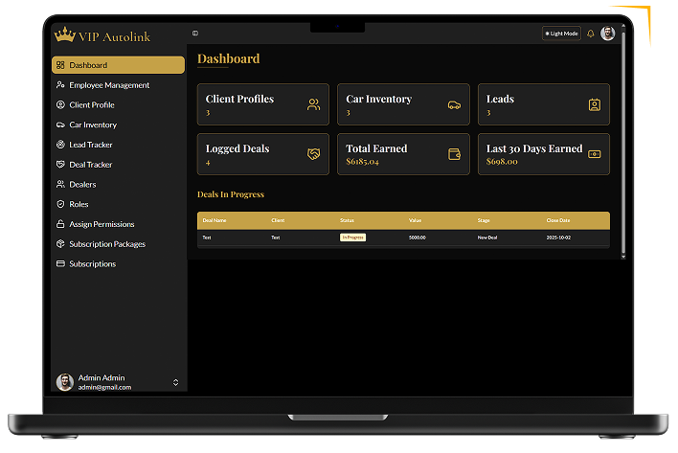Click the wallet icon on Total Earned card
This screenshot has width=678, height=453.
coord(454,154)
